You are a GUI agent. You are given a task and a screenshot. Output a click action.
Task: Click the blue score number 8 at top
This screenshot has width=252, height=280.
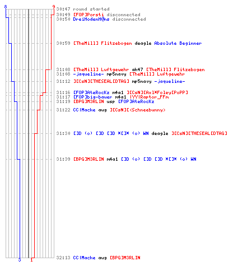(x=6, y=7)
